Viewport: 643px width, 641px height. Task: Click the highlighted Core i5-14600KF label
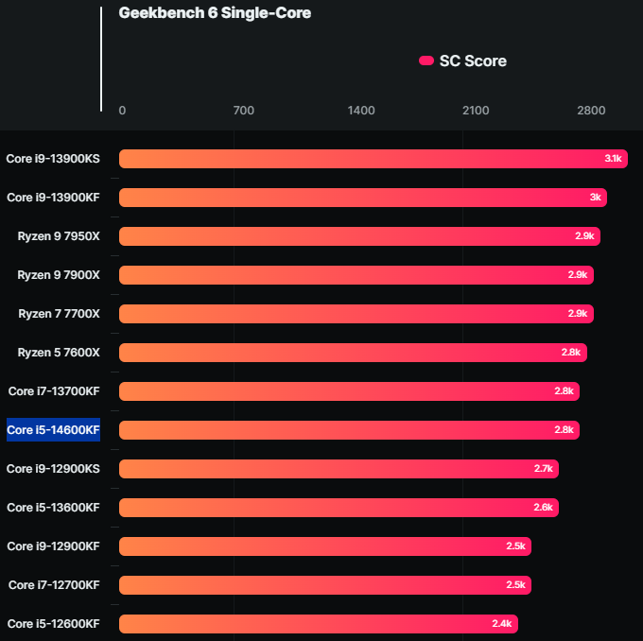click(x=53, y=430)
